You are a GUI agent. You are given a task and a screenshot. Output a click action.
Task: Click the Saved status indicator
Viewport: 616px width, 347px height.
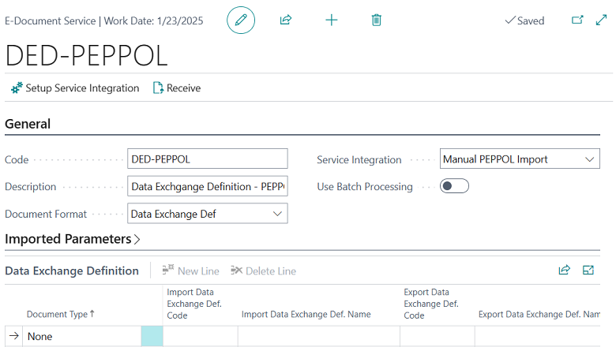524,21
